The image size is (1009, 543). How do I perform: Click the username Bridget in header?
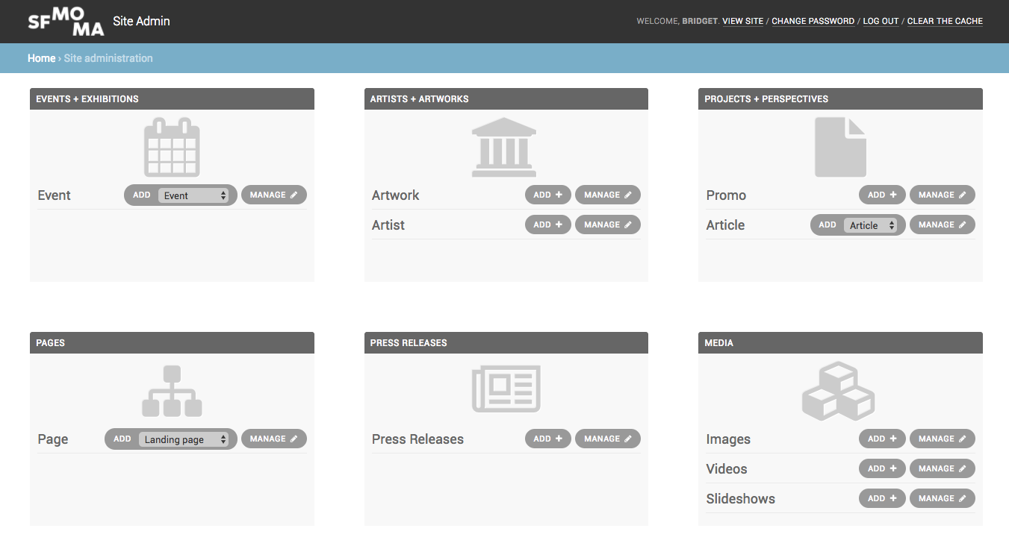click(x=700, y=22)
